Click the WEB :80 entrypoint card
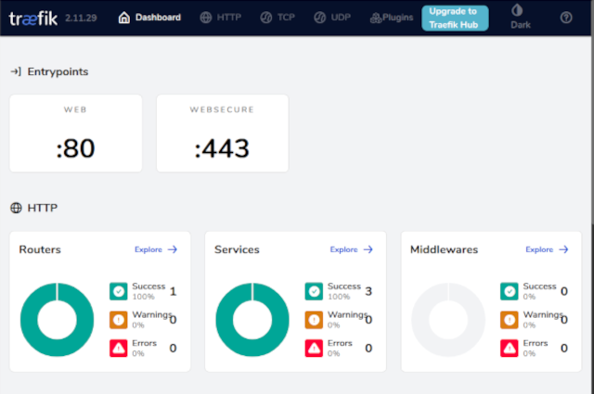 [76, 133]
